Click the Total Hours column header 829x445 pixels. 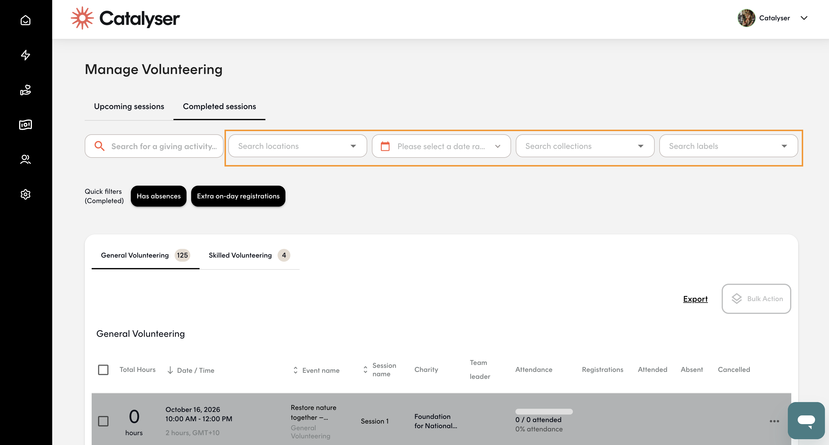[x=137, y=369]
